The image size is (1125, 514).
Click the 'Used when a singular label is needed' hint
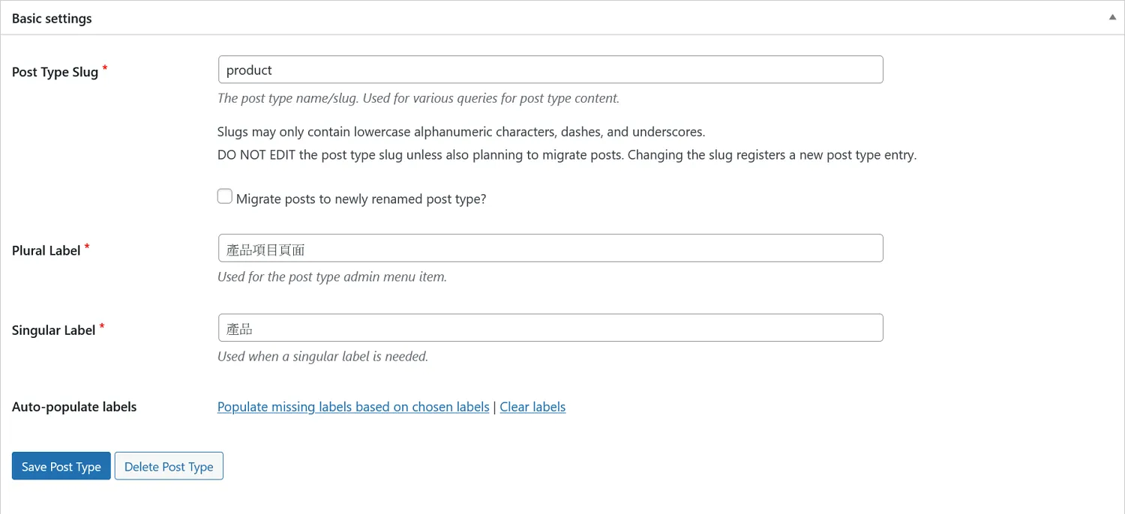322,356
